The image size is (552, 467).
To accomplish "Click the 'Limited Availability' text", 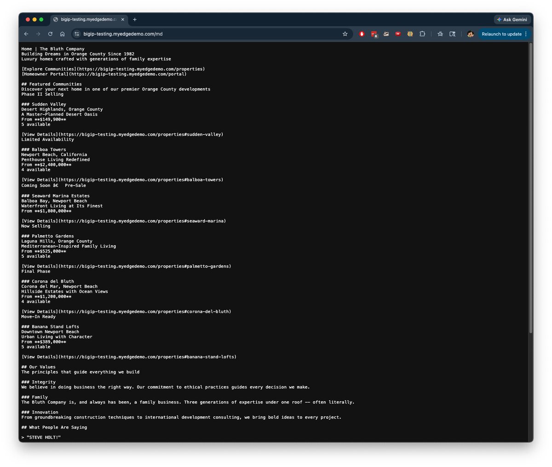I will [x=47, y=139].
